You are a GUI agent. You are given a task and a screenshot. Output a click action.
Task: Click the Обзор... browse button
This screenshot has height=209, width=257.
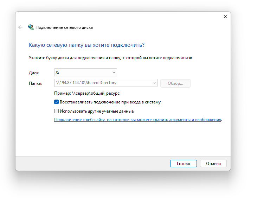[x=175, y=83]
